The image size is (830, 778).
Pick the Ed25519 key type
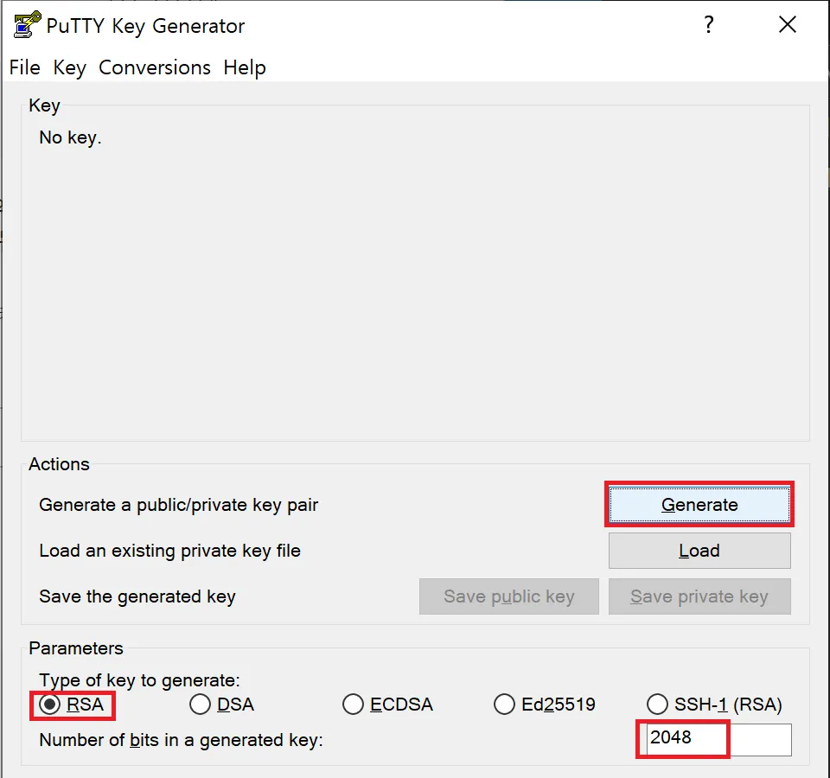(x=505, y=705)
